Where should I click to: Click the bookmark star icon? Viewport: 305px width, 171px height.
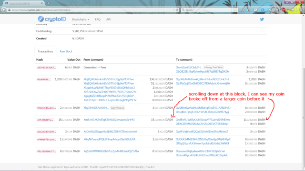coord(243,10)
